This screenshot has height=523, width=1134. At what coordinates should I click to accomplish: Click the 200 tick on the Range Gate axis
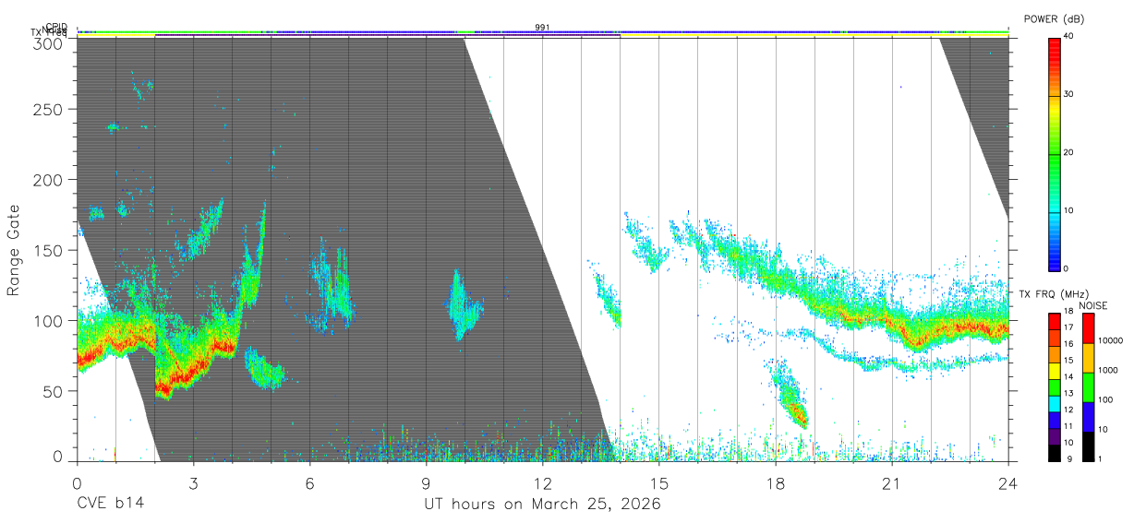point(48,180)
